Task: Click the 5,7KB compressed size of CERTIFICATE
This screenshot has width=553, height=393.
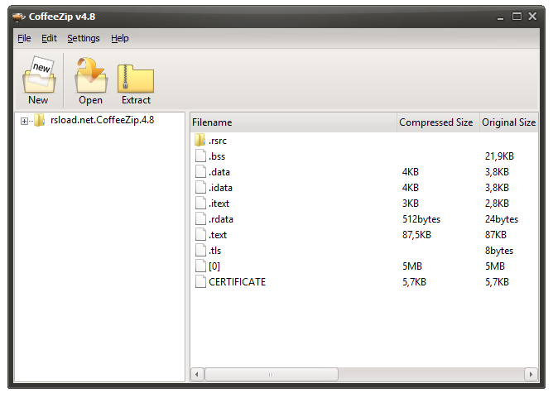Action: pyautogui.click(x=414, y=282)
